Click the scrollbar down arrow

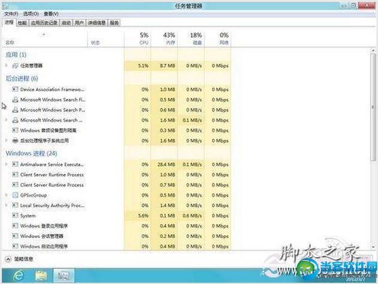373,247
